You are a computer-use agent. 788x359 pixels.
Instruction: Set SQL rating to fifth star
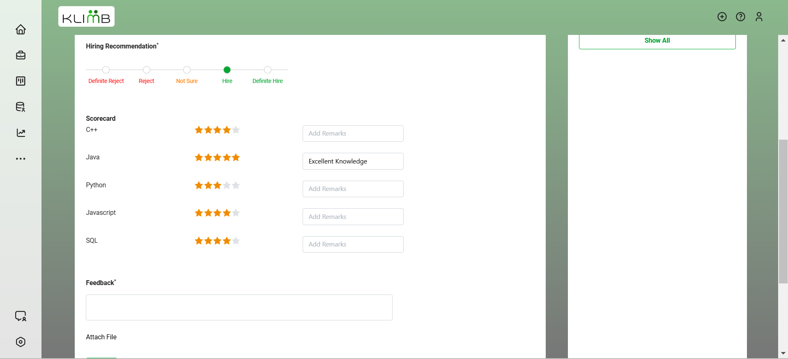[236, 241]
